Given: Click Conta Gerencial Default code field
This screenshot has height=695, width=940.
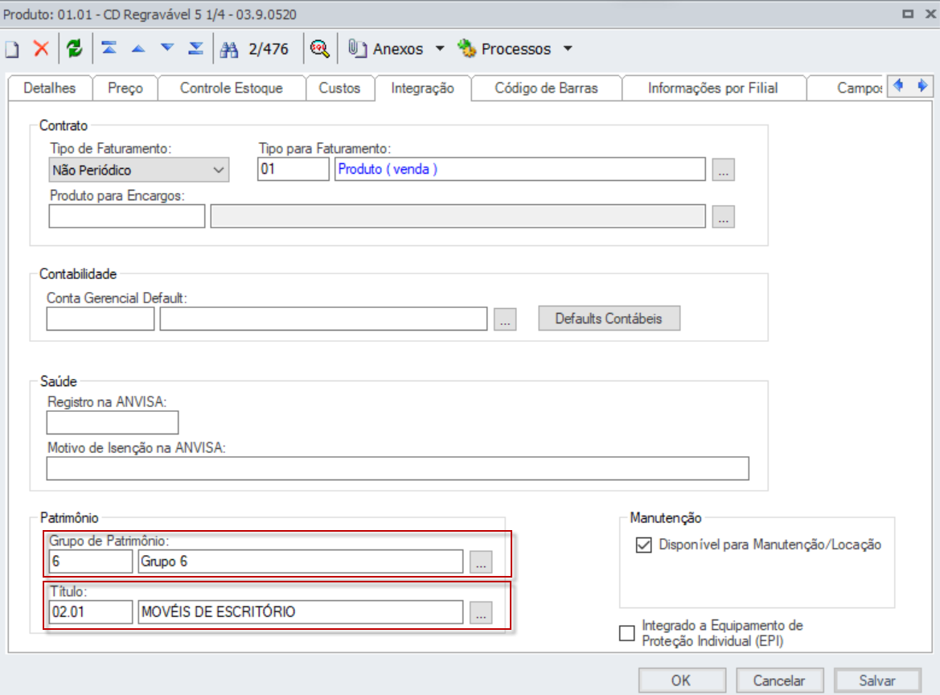Looking at the screenshot, I should click(101, 319).
